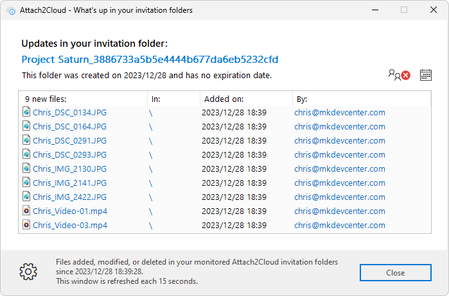
Task: Click the Close button
Action: point(395,272)
